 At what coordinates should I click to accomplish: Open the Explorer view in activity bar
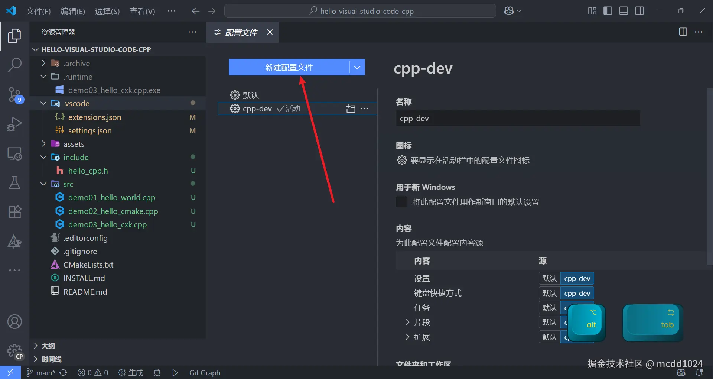14,36
